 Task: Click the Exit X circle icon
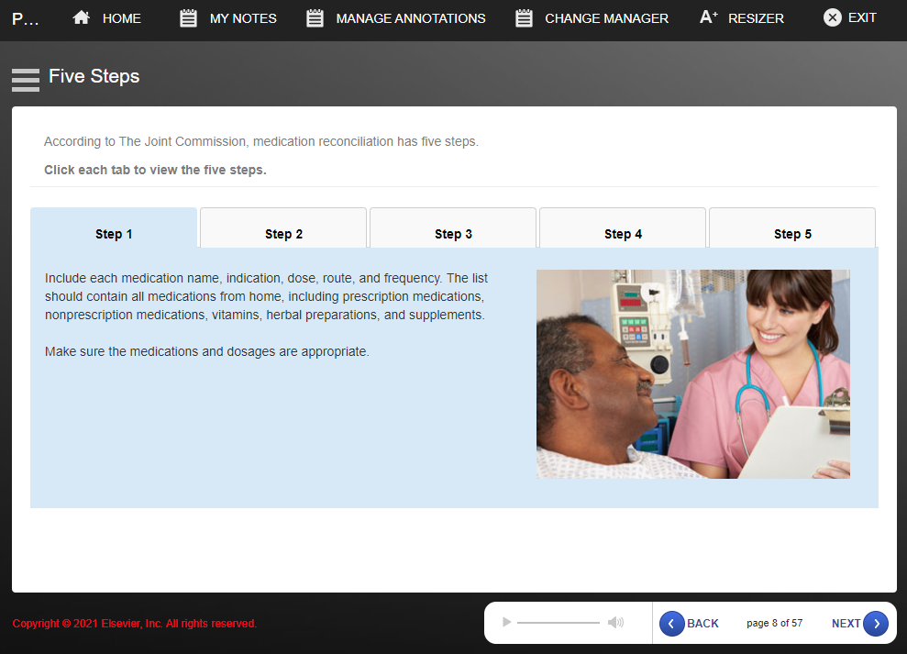point(832,18)
